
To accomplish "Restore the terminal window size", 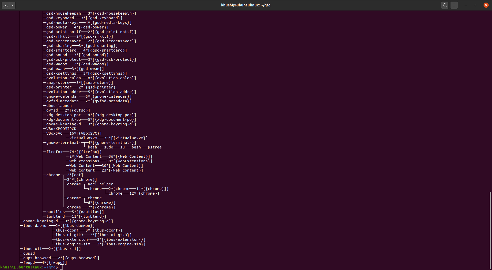I will click(476, 5).
